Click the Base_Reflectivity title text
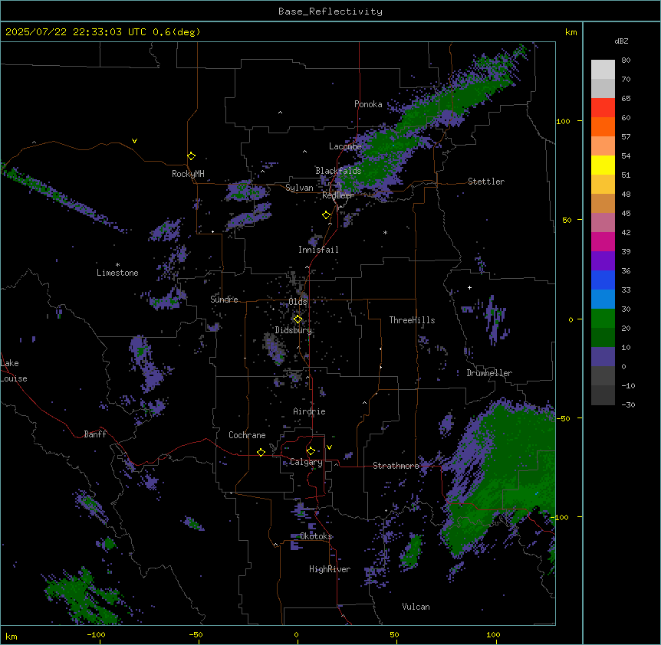This screenshot has height=645, width=661. [x=330, y=11]
